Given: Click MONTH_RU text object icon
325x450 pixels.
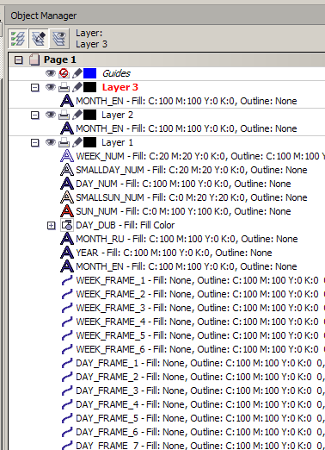Looking at the screenshot, I should [67, 239].
